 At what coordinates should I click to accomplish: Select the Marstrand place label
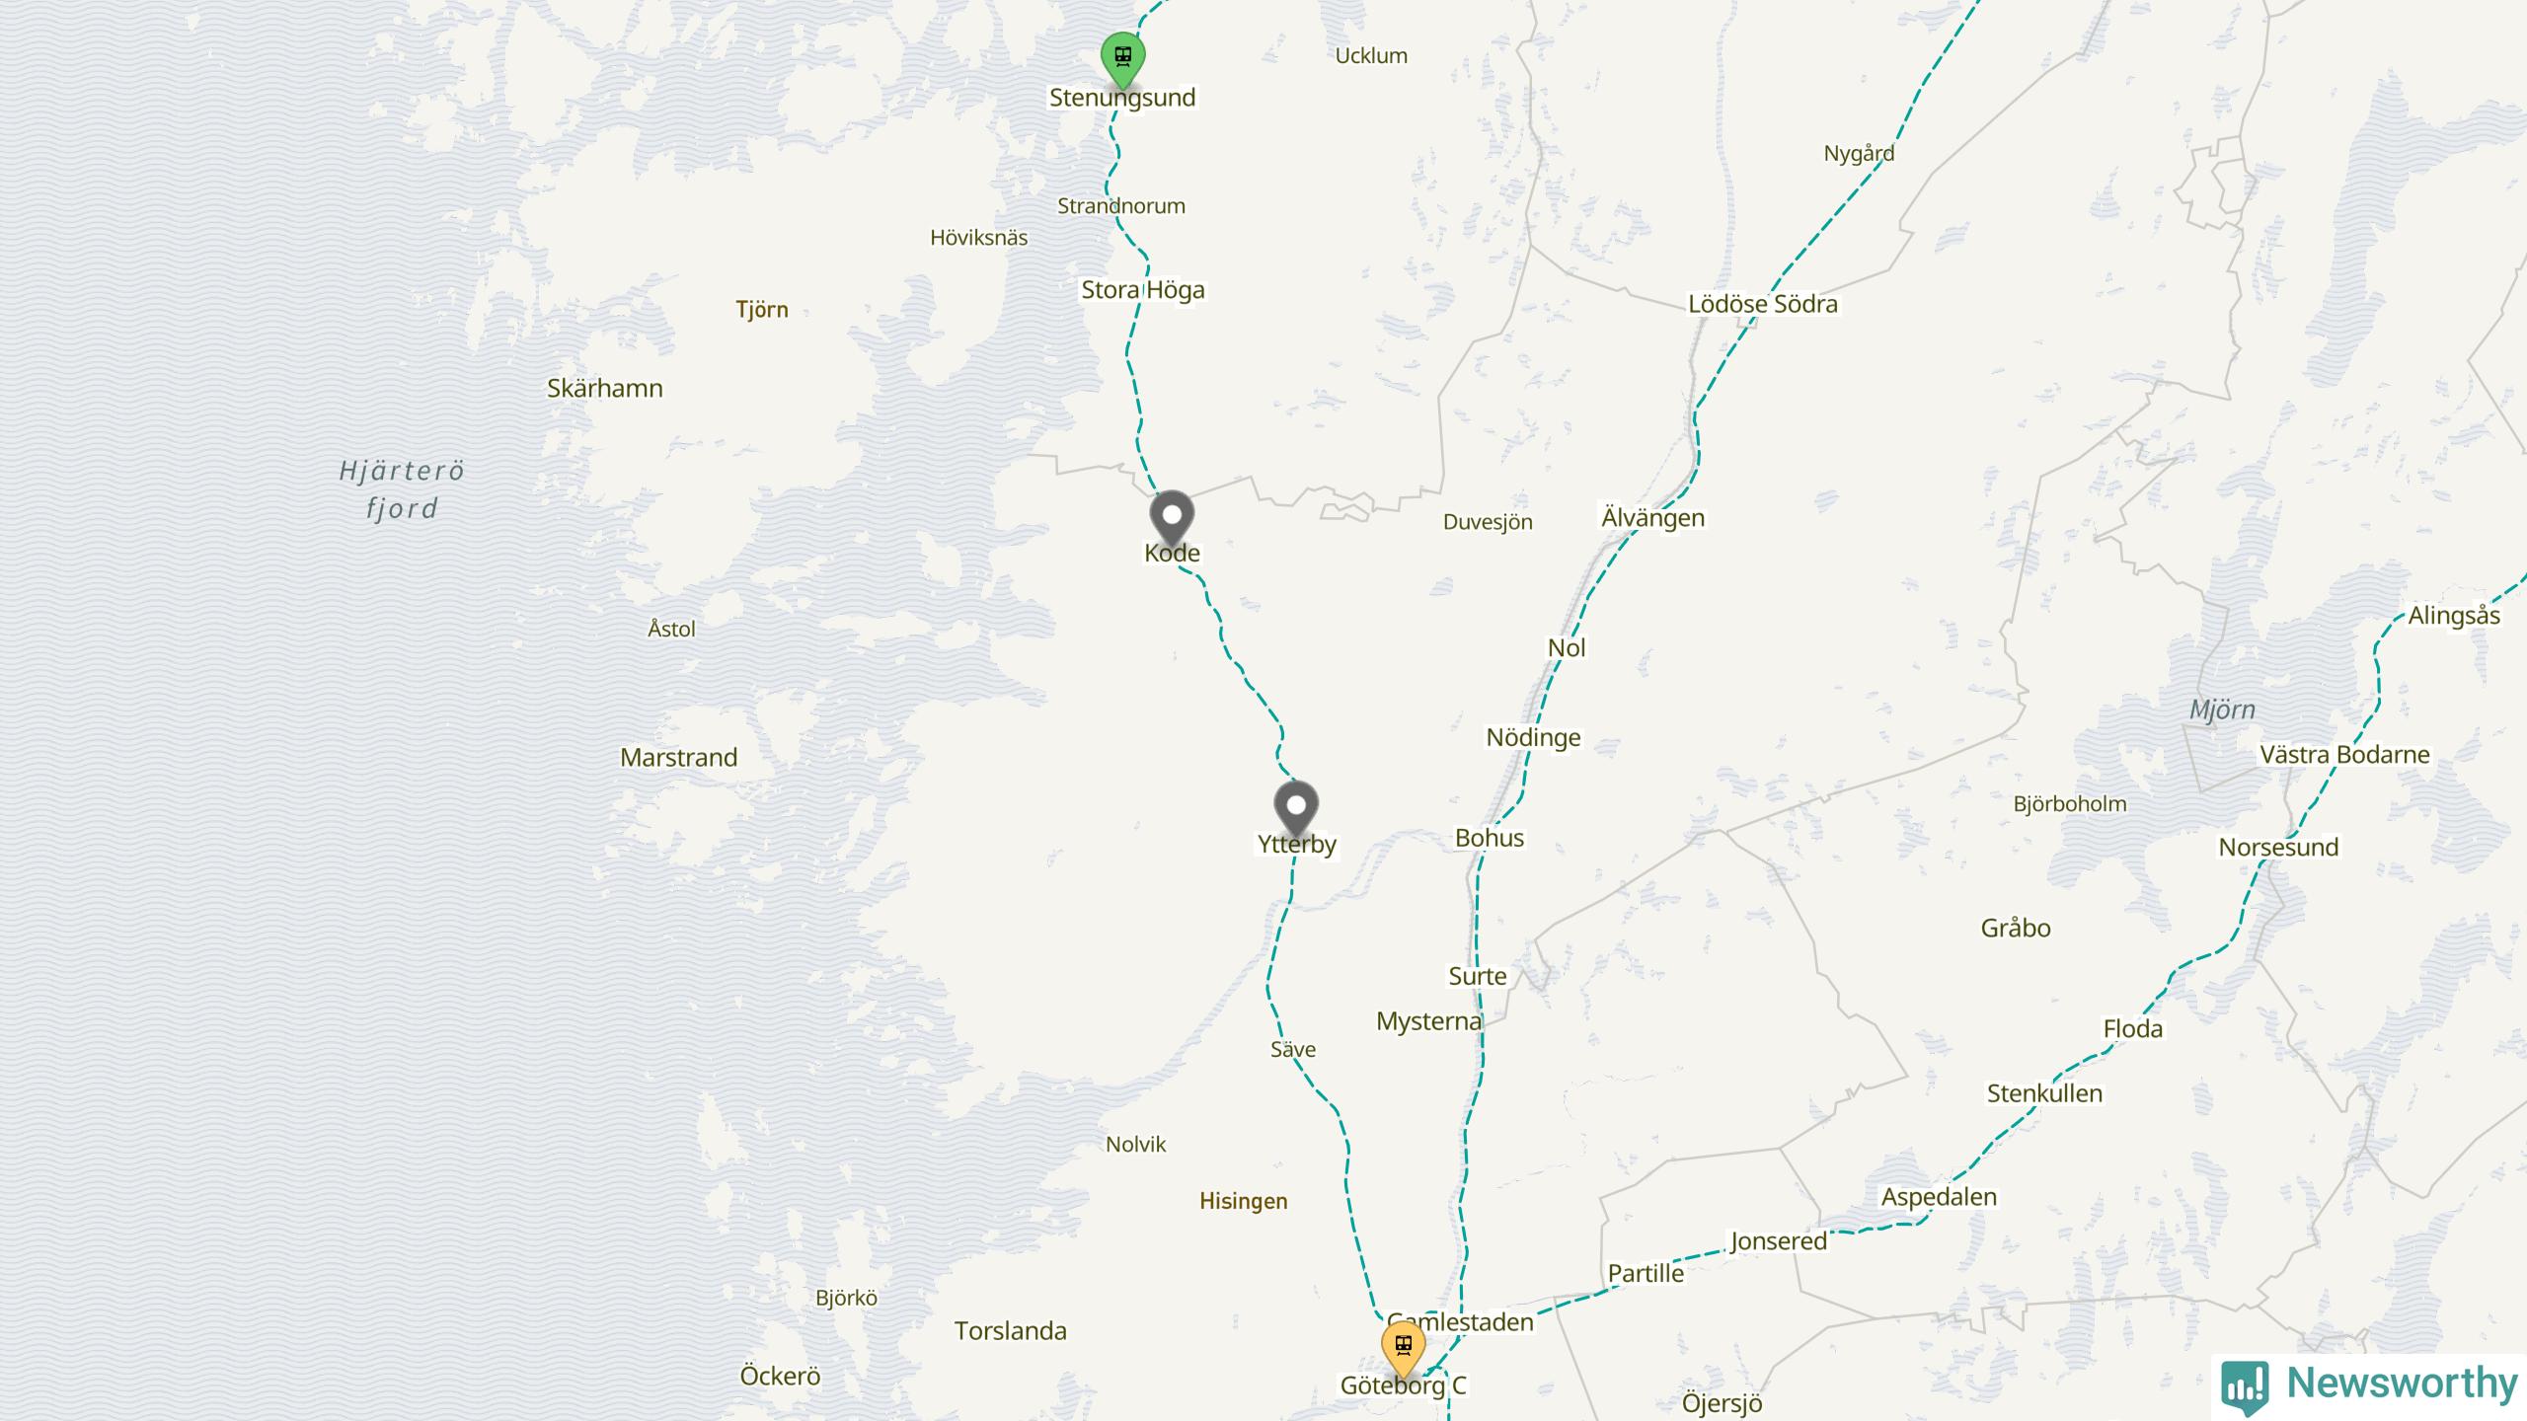[x=679, y=758]
